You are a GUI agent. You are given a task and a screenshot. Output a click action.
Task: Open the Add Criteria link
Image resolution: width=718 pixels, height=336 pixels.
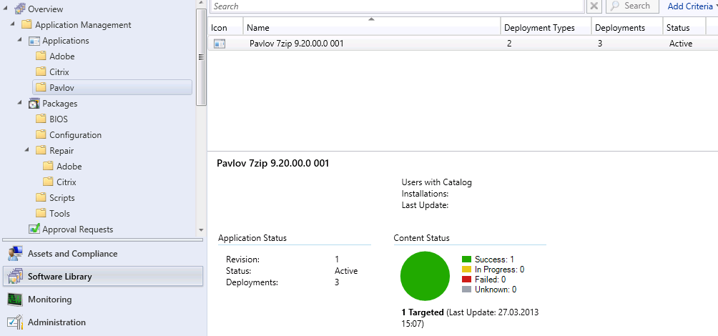690,6
